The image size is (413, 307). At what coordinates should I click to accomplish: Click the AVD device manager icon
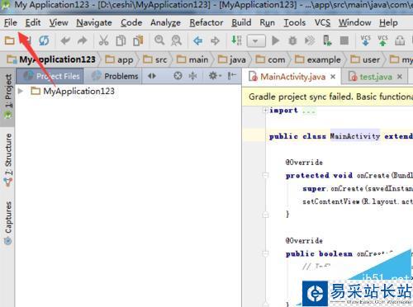[327, 40]
